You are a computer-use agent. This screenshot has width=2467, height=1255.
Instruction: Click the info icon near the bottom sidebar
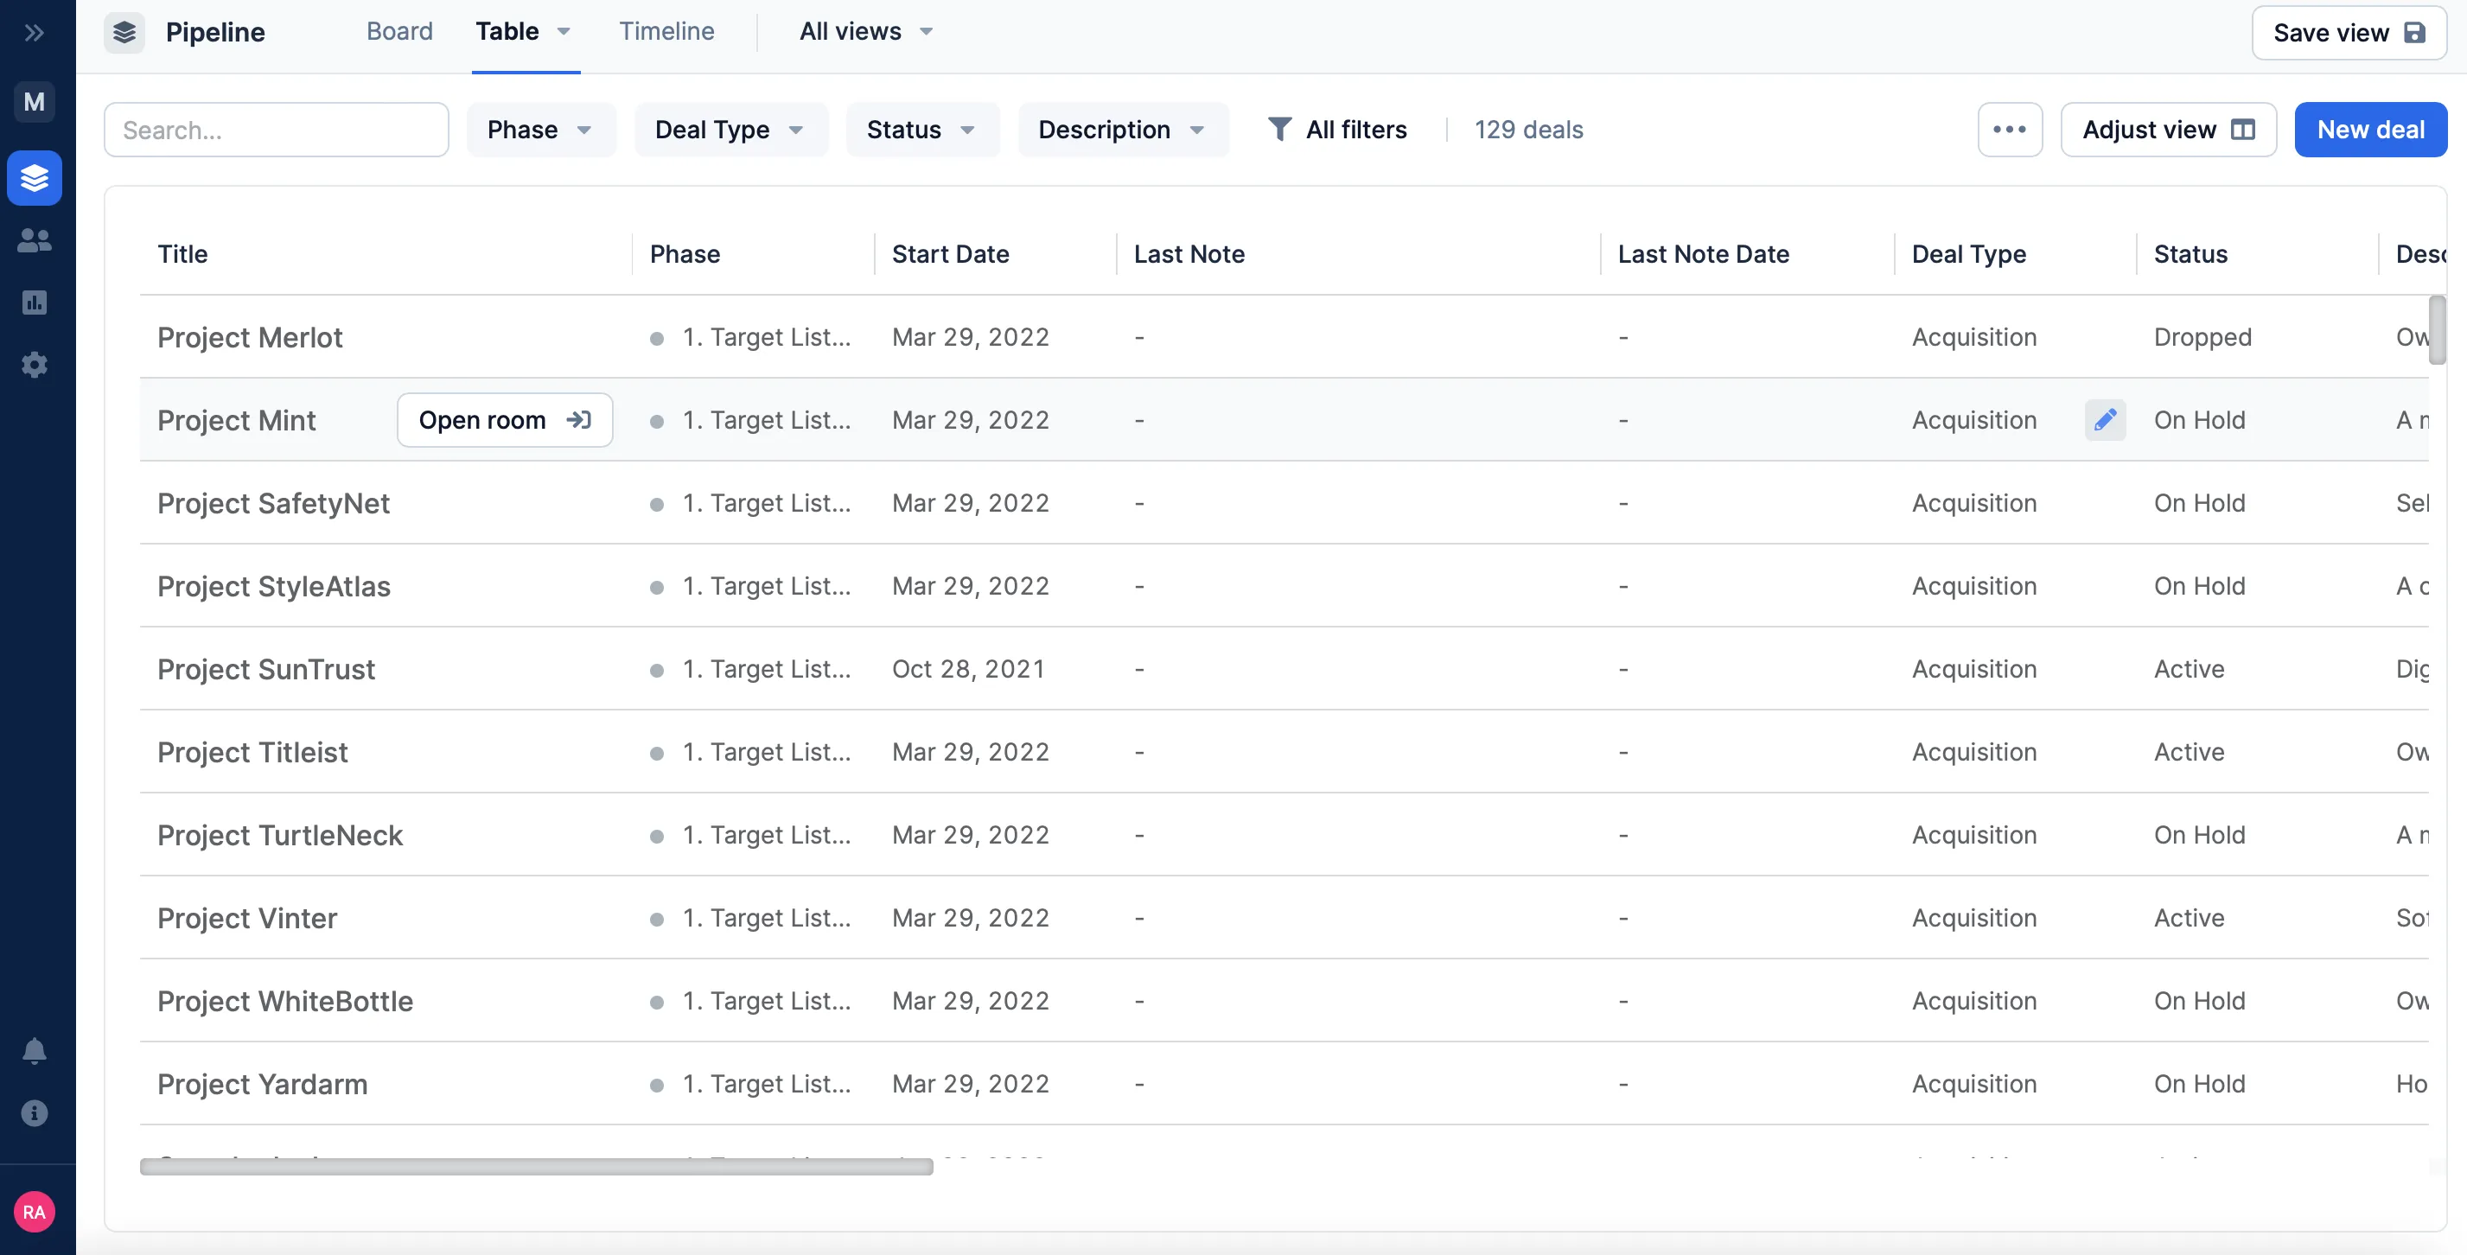click(35, 1113)
